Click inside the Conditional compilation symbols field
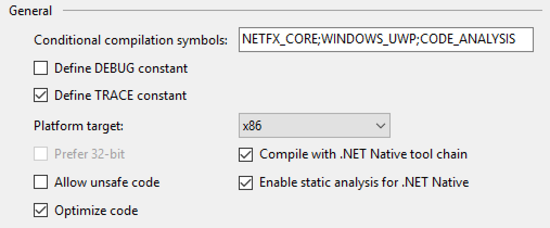 click(x=385, y=40)
